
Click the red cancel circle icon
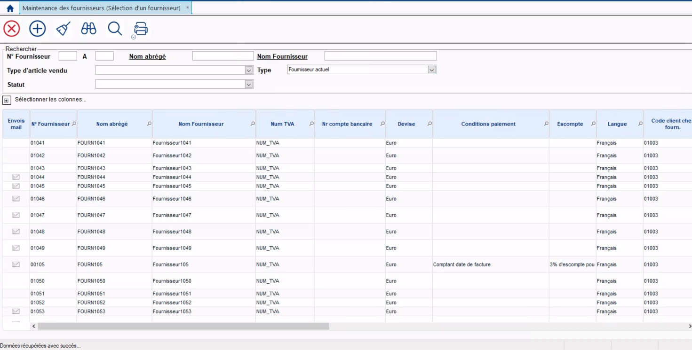[12, 29]
